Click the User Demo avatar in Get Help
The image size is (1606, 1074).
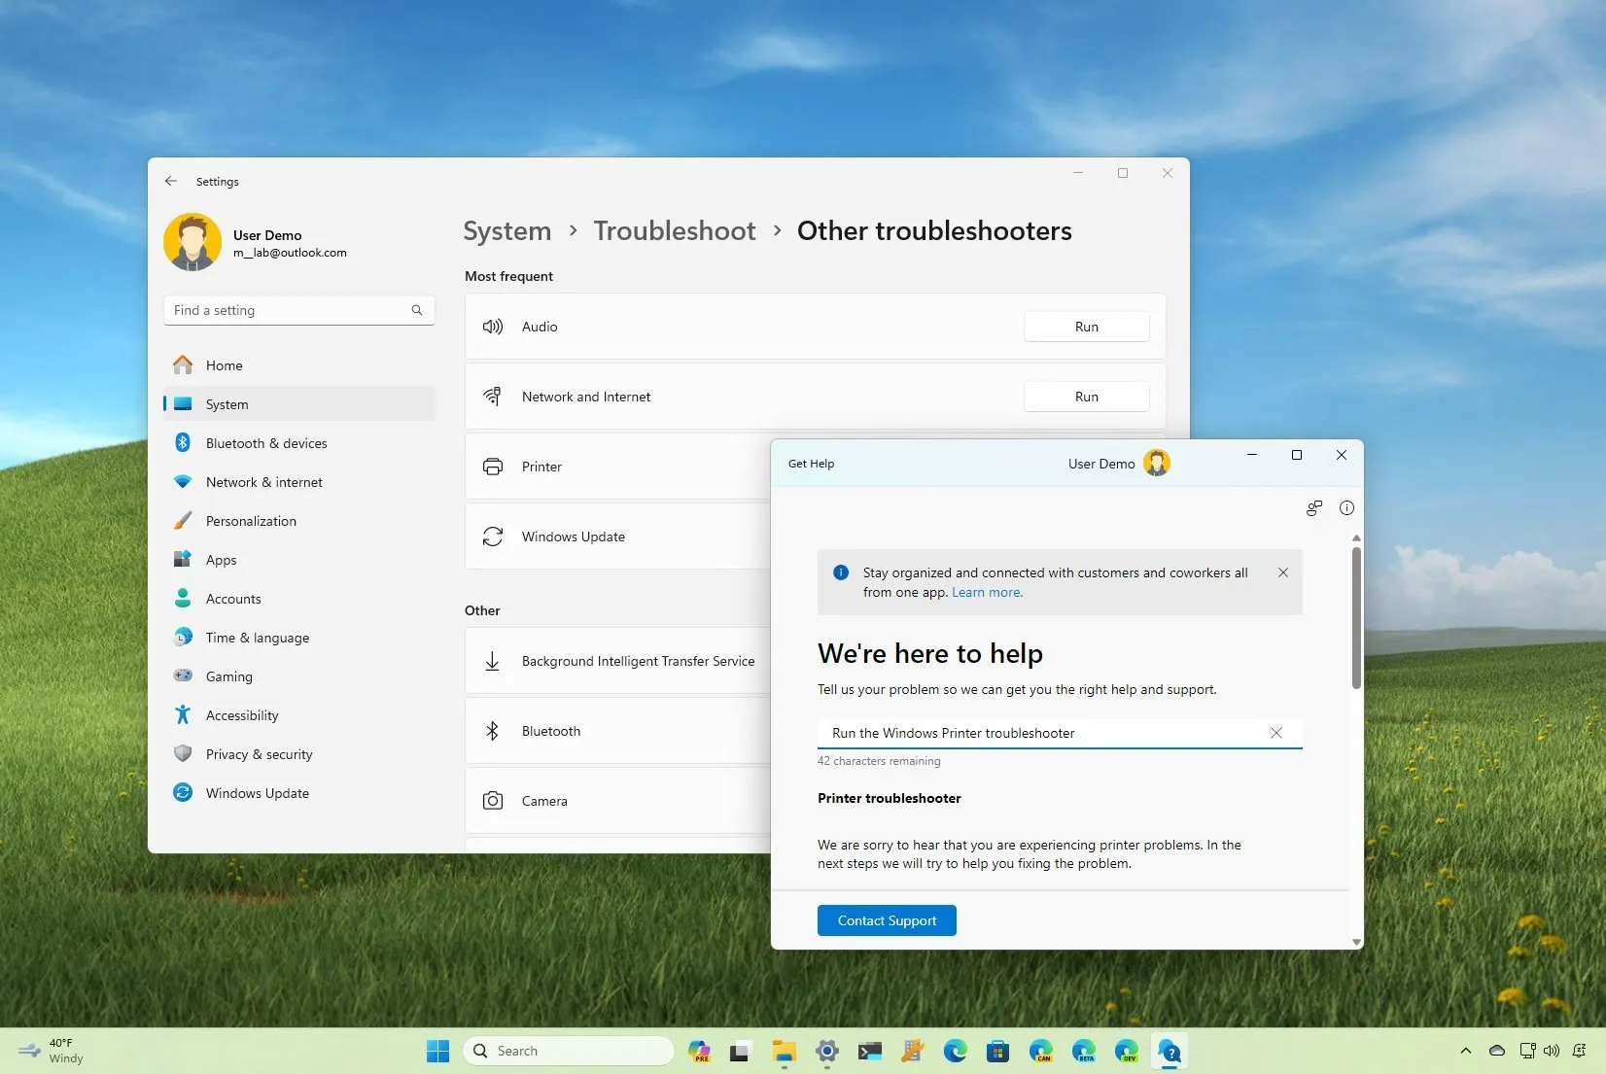(x=1157, y=463)
